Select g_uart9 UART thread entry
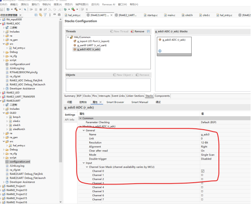Image resolution: width=251 pixels, height=204 pixels. pyautogui.click(x=92, y=45)
